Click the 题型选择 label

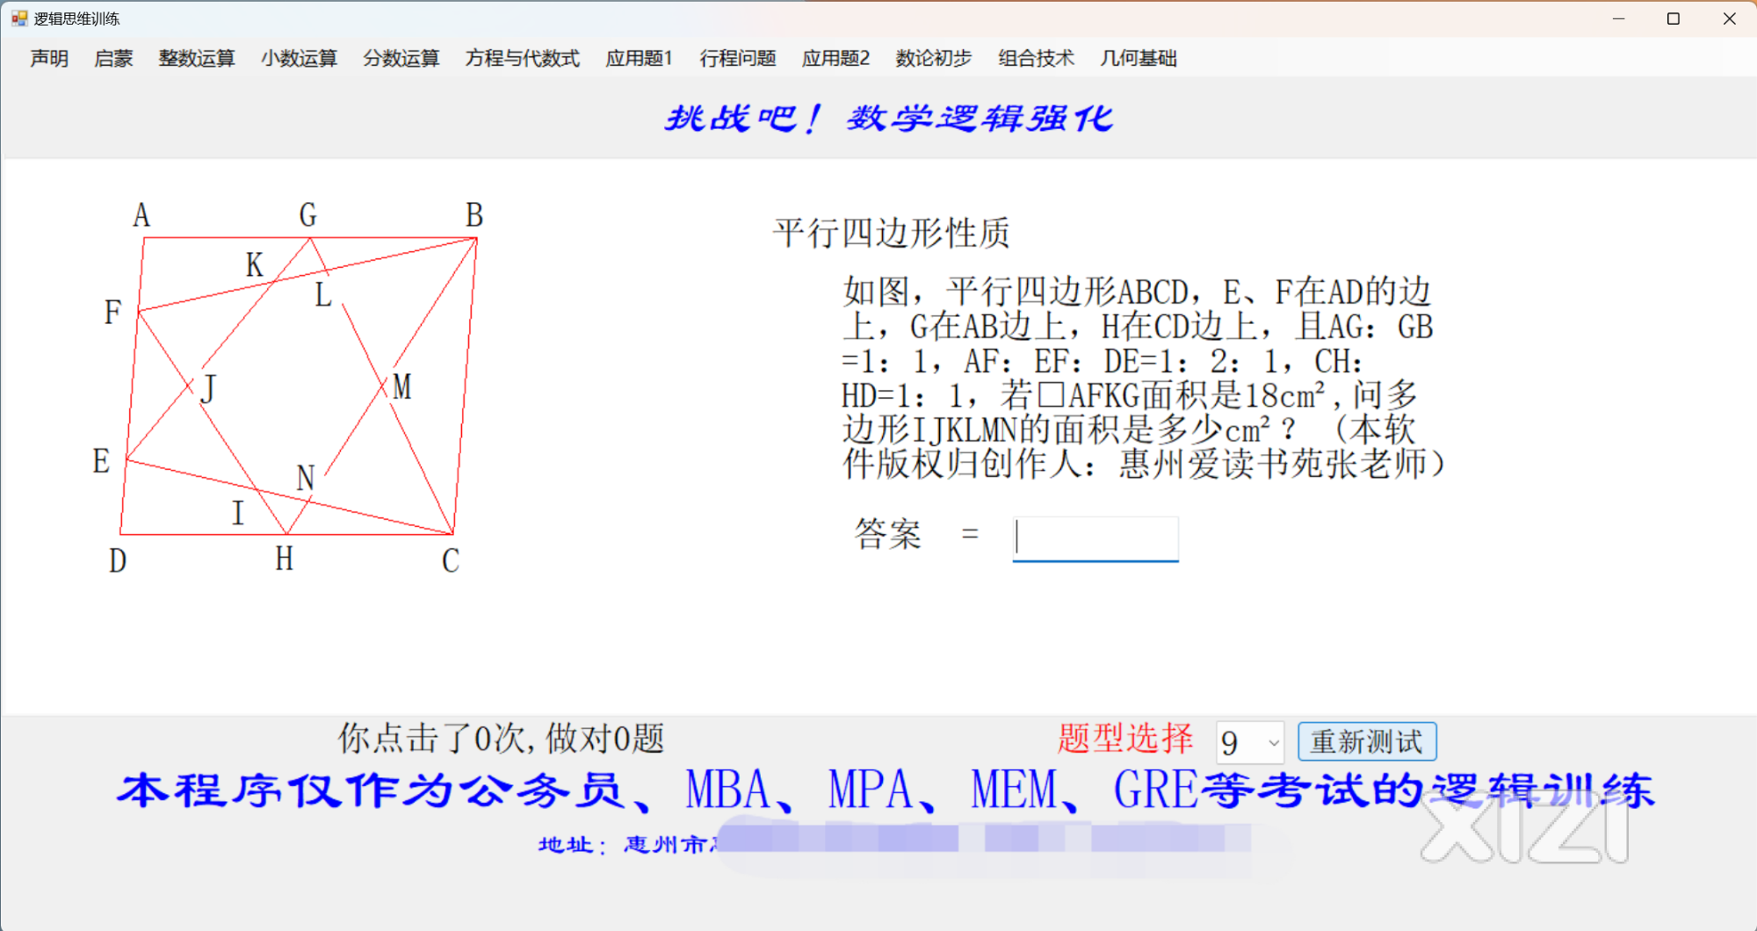pos(1125,739)
